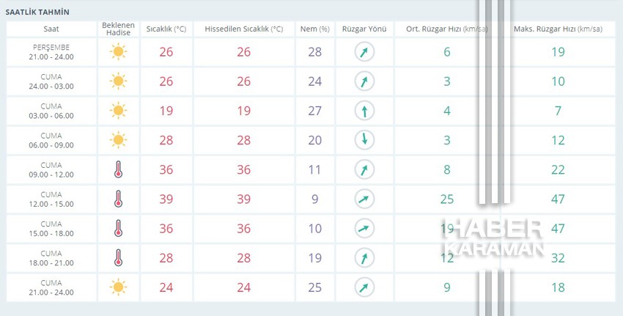Click the sun icon for Cuma 03.00 - 06.00
623x316 pixels.
119,111
